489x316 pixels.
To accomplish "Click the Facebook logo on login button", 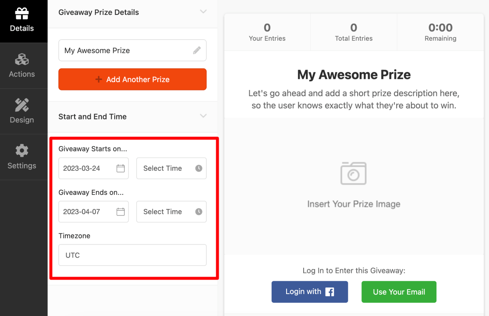I will [330, 292].
